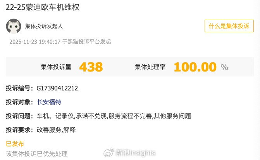Click the 集体投诉发起人 username text

pos(44,26)
